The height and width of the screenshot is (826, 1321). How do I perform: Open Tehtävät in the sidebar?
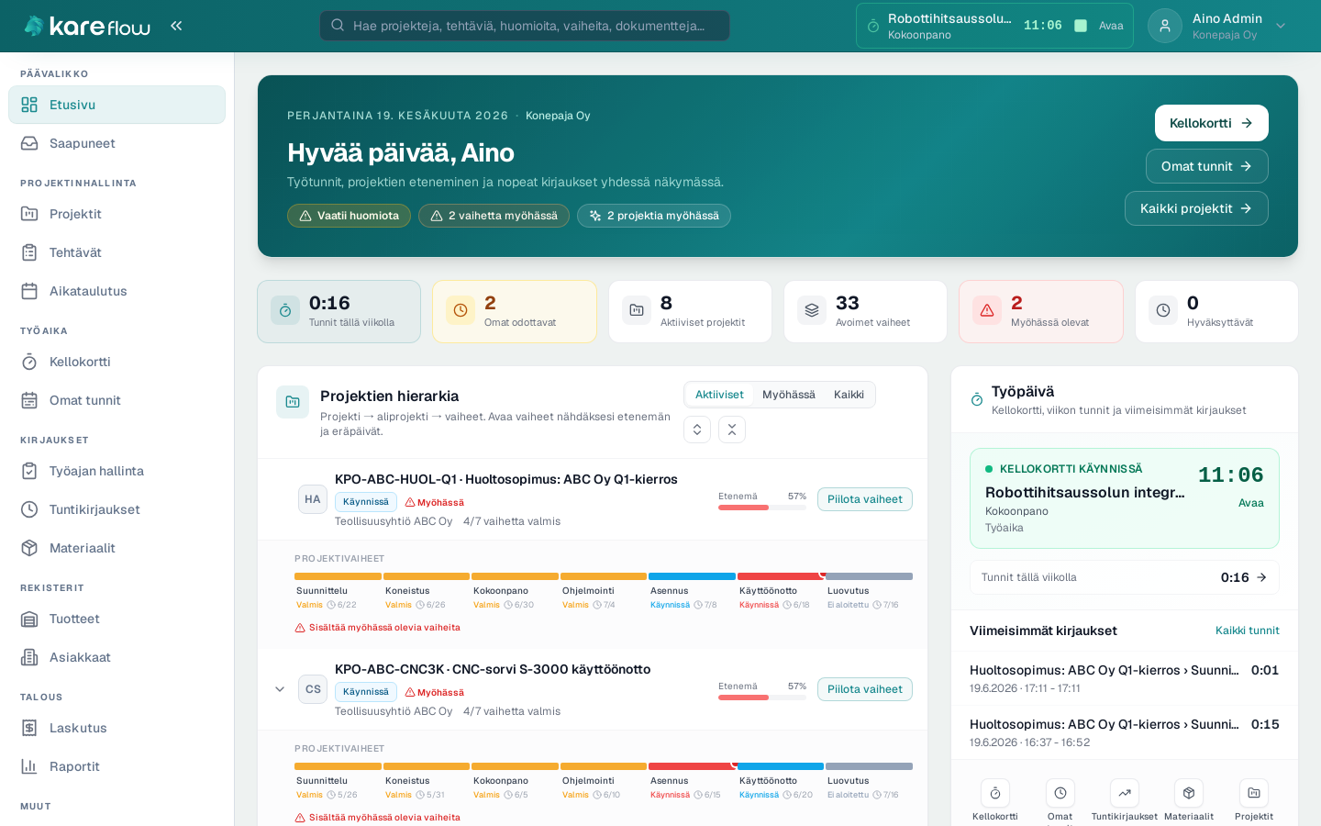[x=117, y=252]
